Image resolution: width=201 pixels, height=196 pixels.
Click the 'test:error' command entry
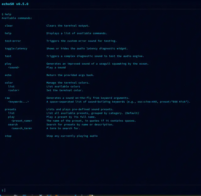click(x=13, y=41)
